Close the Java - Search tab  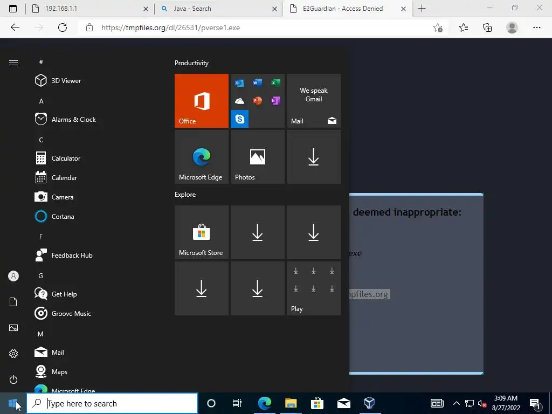pos(274,9)
